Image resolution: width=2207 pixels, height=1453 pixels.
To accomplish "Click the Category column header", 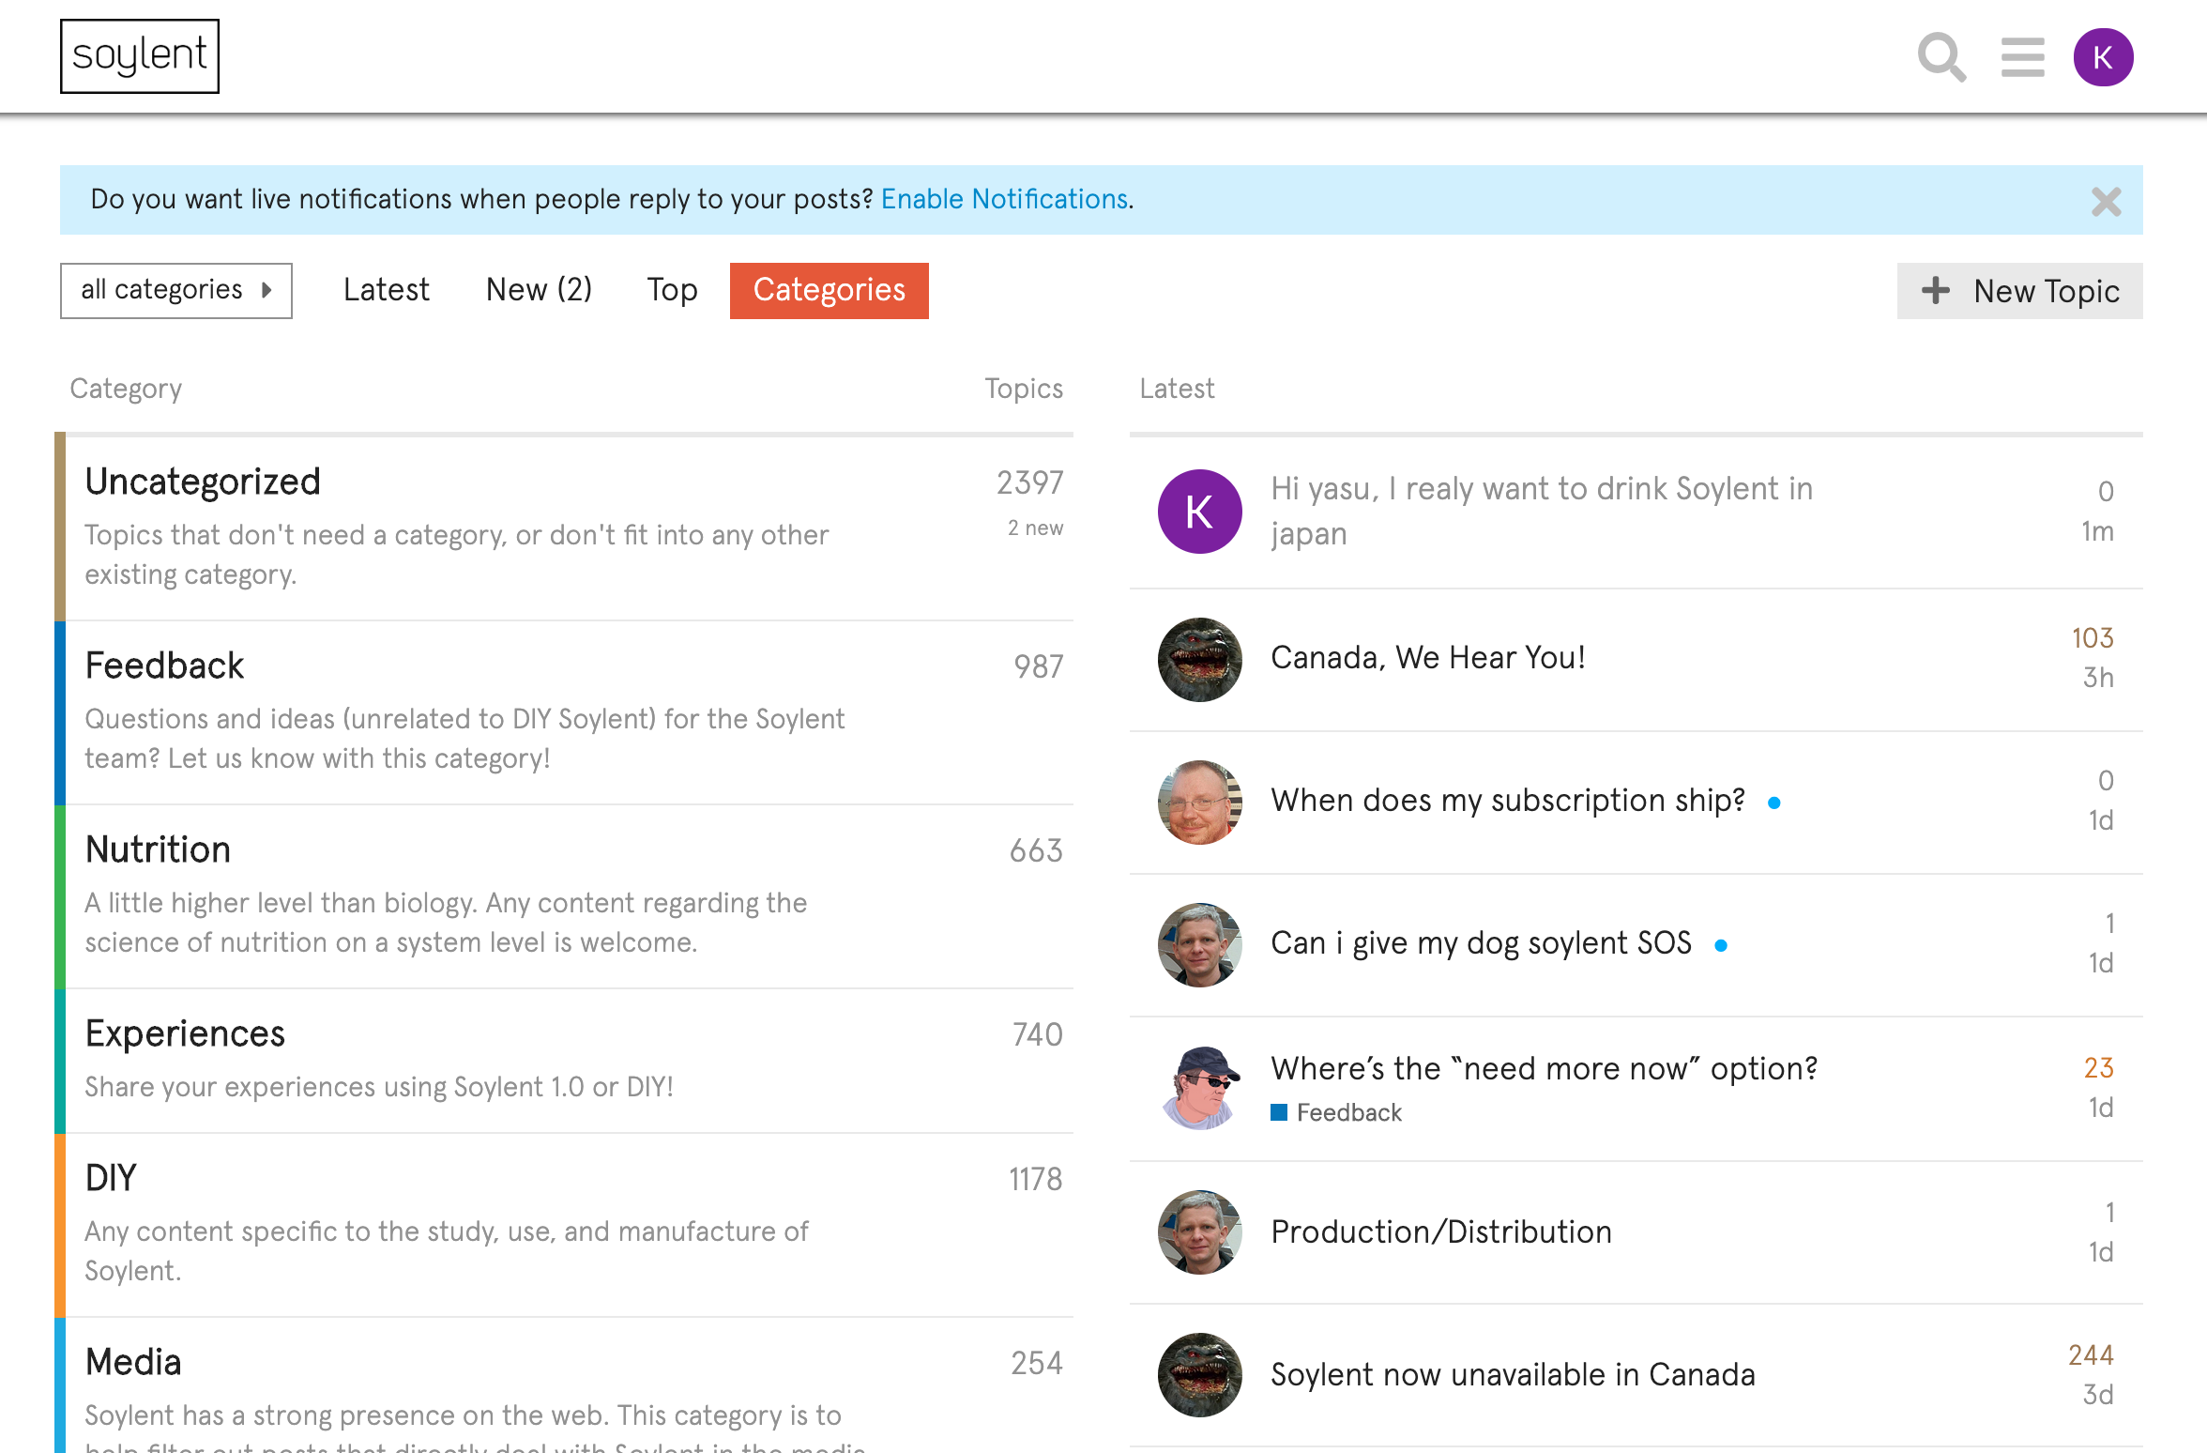I will tap(126, 389).
